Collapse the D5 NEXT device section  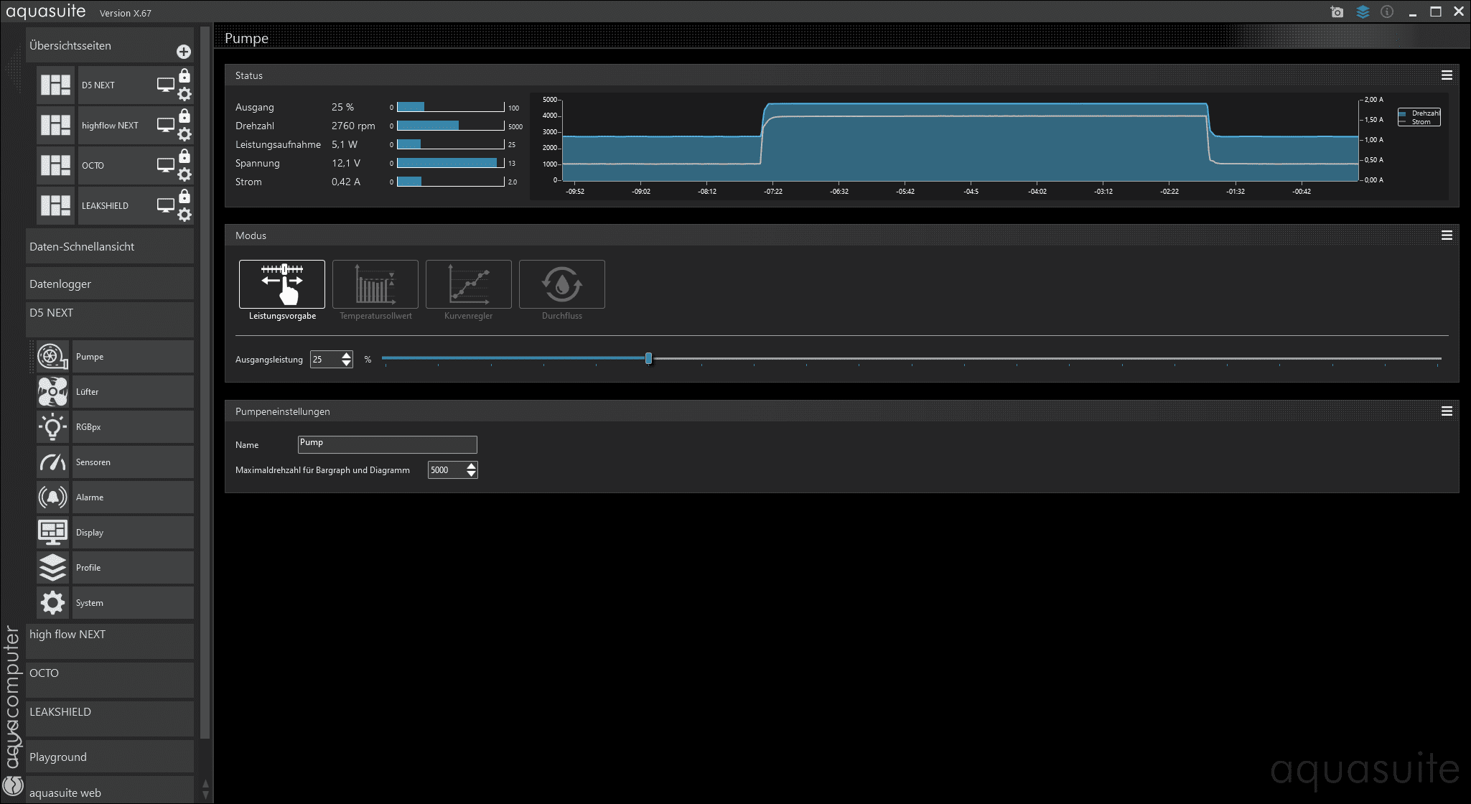click(110, 319)
